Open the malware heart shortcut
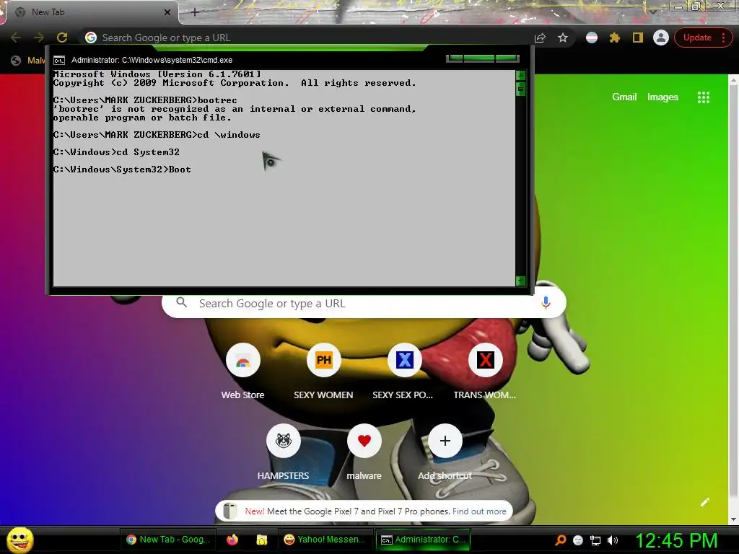The image size is (739, 554). 364,441
